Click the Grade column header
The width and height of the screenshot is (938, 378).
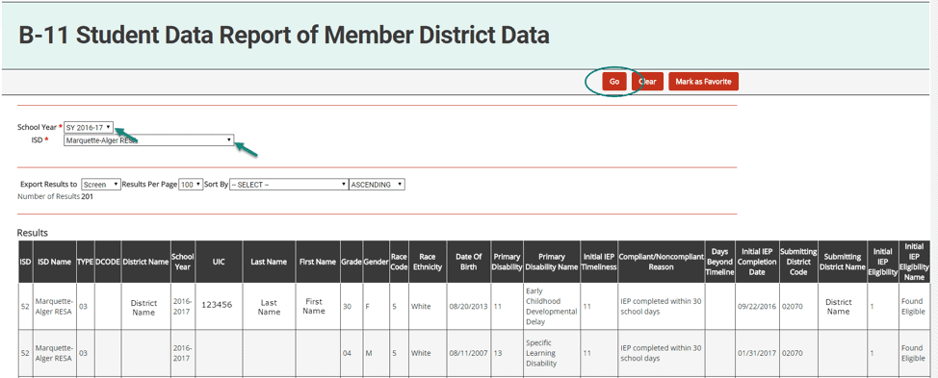[x=352, y=262]
